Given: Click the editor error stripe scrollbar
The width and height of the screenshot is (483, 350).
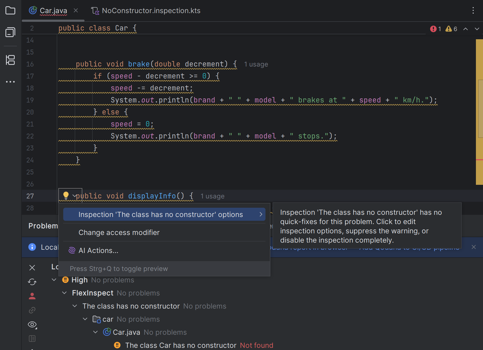Looking at the screenshot, I should [x=479, y=112].
